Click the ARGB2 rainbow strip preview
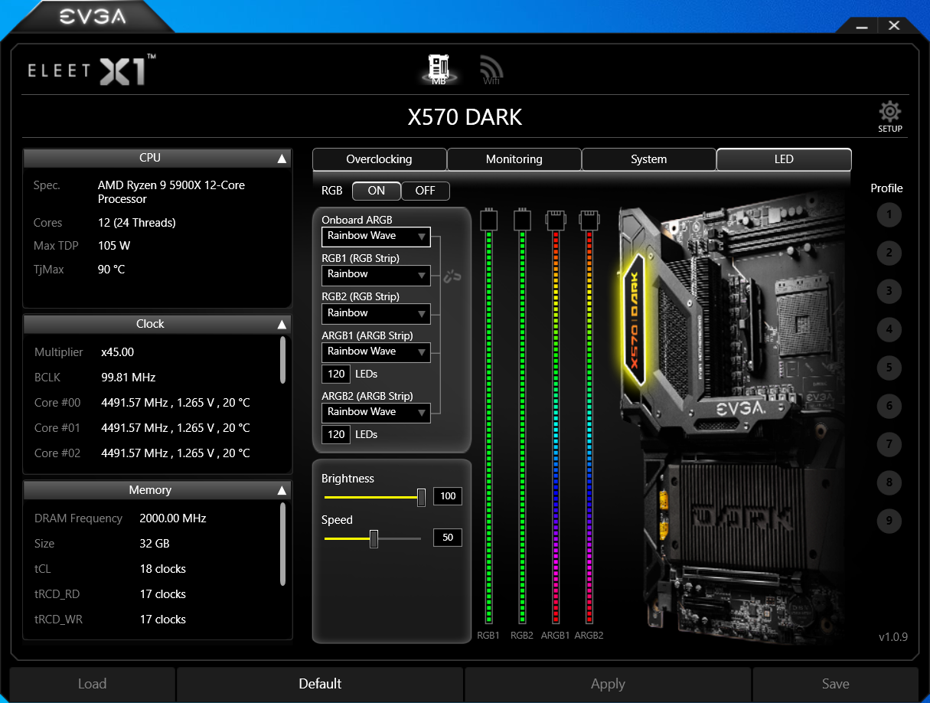This screenshot has width=930, height=703. point(589,427)
